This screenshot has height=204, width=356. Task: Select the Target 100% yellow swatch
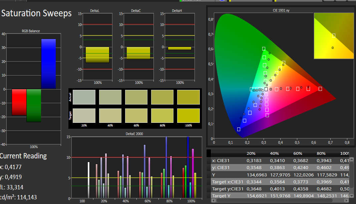tap(189, 116)
